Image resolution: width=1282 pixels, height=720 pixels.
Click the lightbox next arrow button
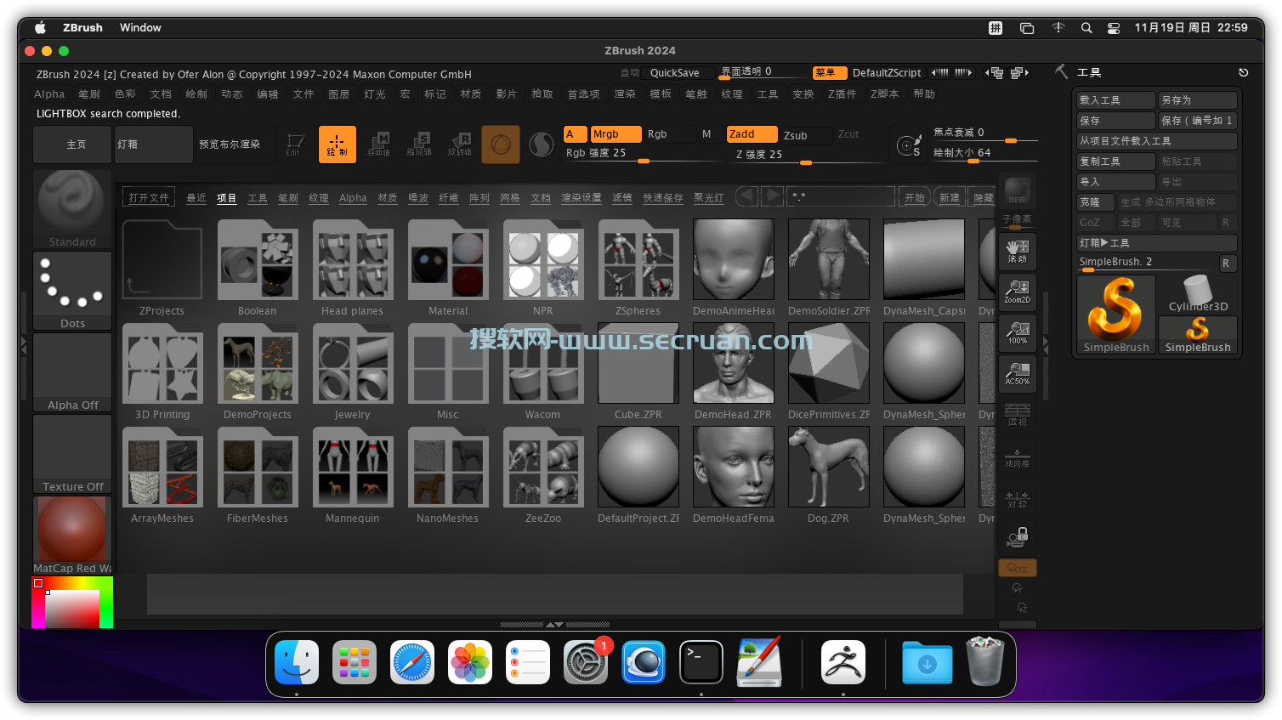click(x=772, y=196)
